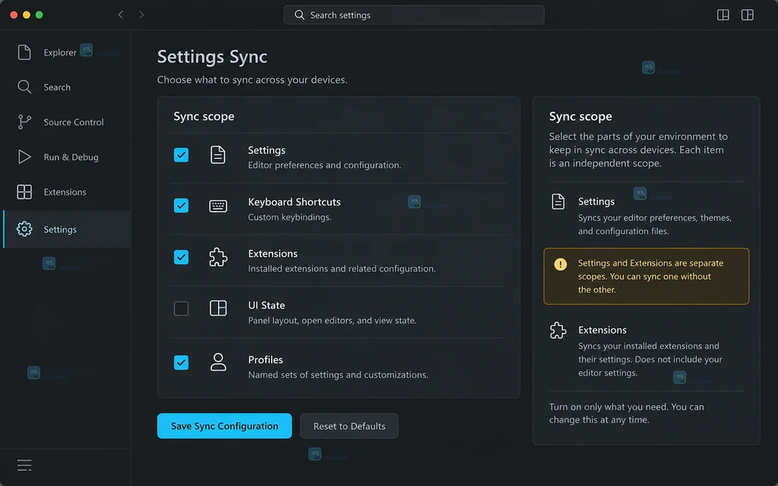Screen dimensions: 778x486
Task: Click the "Settings Sync" page heading
Action: pyautogui.click(x=213, y=56)
